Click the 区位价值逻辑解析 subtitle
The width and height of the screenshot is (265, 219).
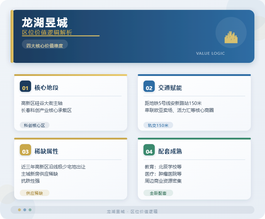coord(47,32)
